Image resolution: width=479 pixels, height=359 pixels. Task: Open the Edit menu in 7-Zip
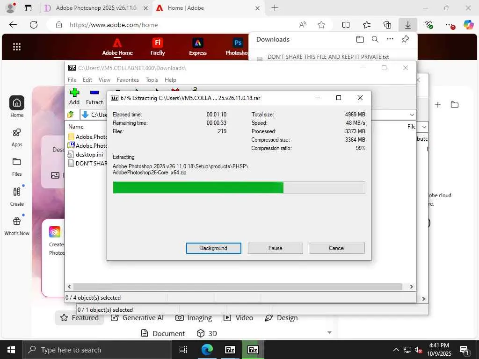[x=87, y=79]
